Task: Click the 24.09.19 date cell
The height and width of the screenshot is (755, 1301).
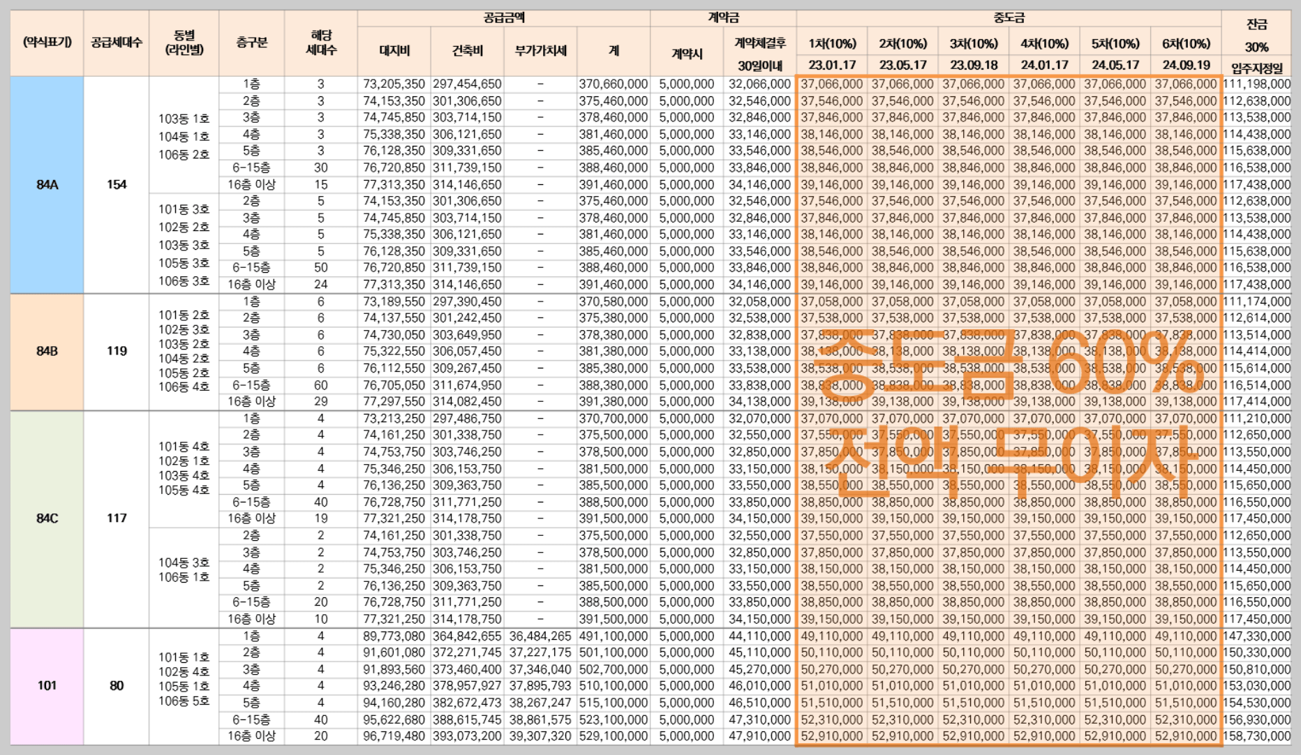Action: pos(1186,66)
